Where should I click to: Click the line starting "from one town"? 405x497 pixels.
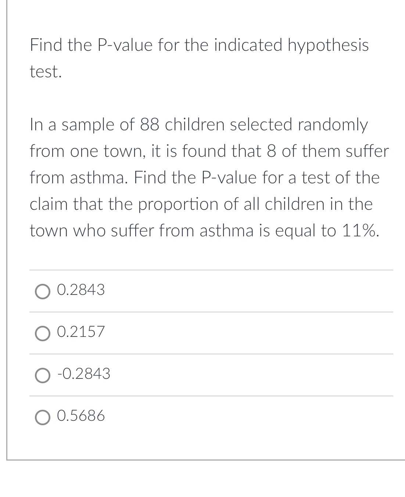tap(209, 151)
